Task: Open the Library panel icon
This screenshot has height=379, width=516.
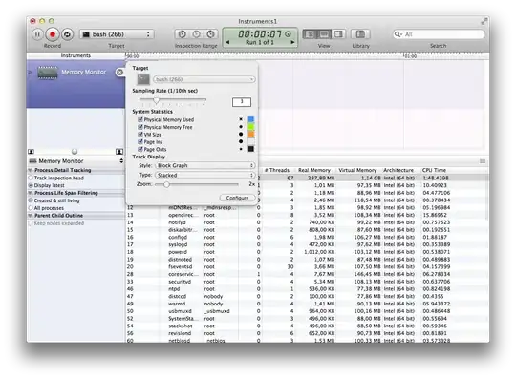Action: [360, 33]
